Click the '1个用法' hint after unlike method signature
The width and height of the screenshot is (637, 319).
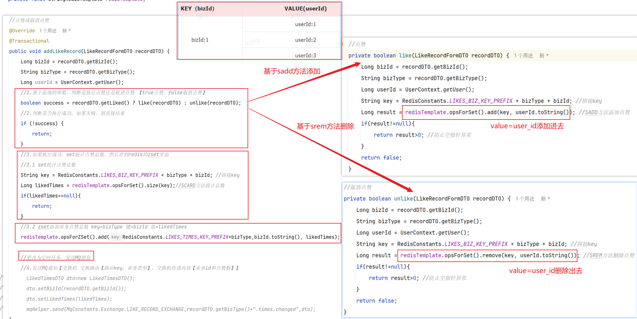coord(525,199)
